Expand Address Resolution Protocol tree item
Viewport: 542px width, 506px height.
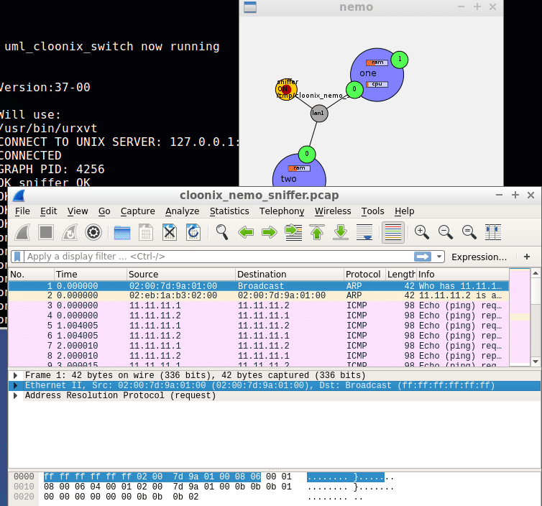(16, 395)
